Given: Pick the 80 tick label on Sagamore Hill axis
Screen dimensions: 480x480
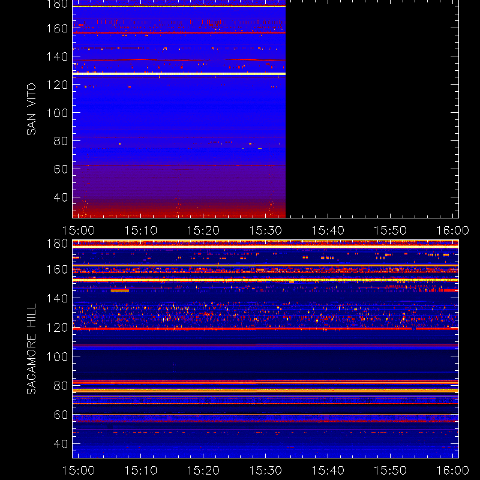Looking at the screenshot, I should pyautogui.click(x=61, y=386).
